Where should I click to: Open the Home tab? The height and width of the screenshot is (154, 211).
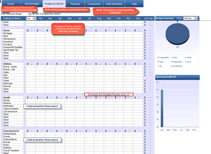11,4
